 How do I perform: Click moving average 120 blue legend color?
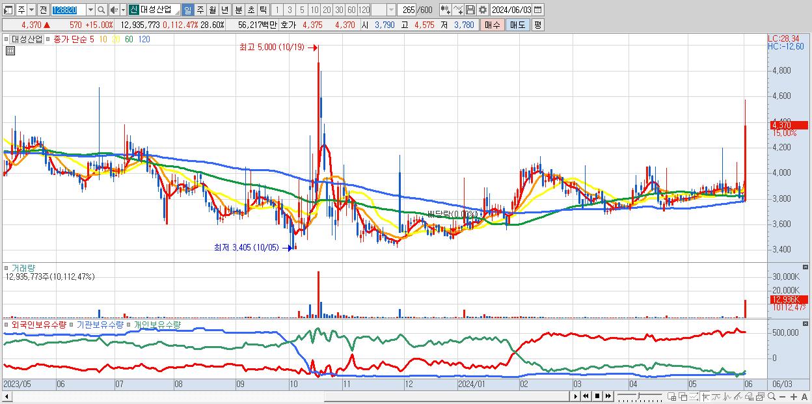coord(144,39)
